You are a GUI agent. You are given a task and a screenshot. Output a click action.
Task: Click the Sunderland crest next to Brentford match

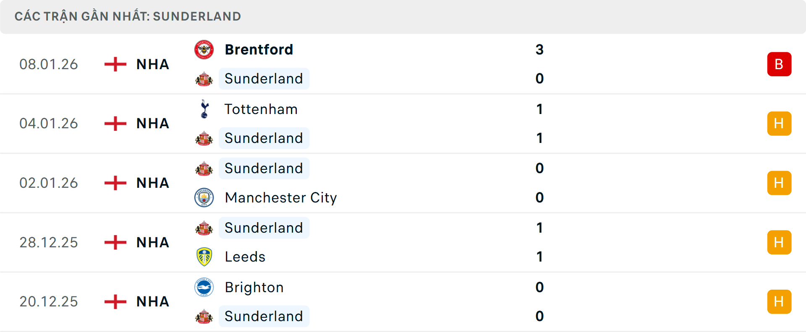click(x=204, y=78)
